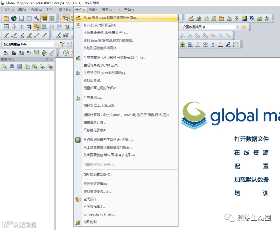The height and width of the screenshot is (230, 280).
Task: Click the favorites star icon
Action: tap(244, 27)
